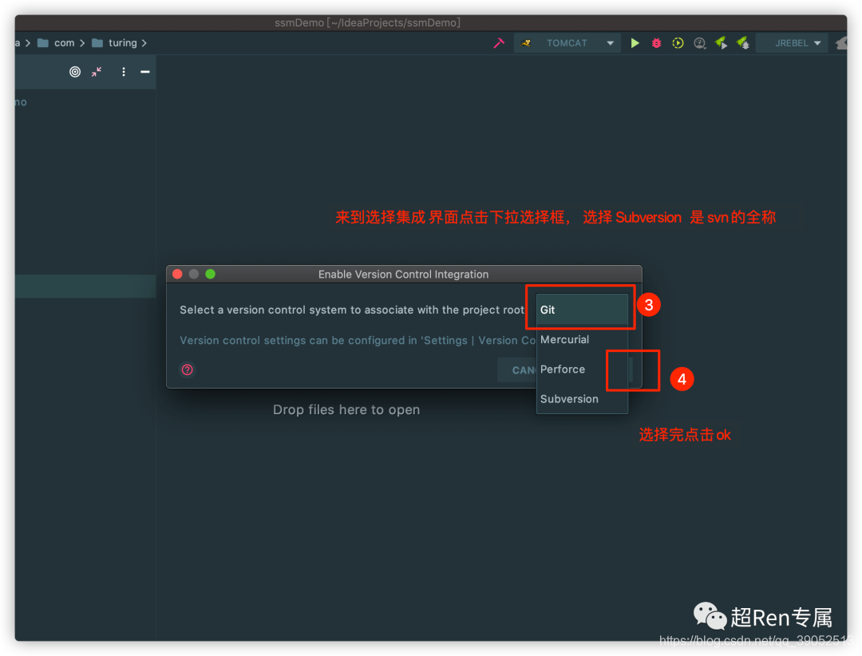Select Mercurial in the version control list

(x=582, y=339)
